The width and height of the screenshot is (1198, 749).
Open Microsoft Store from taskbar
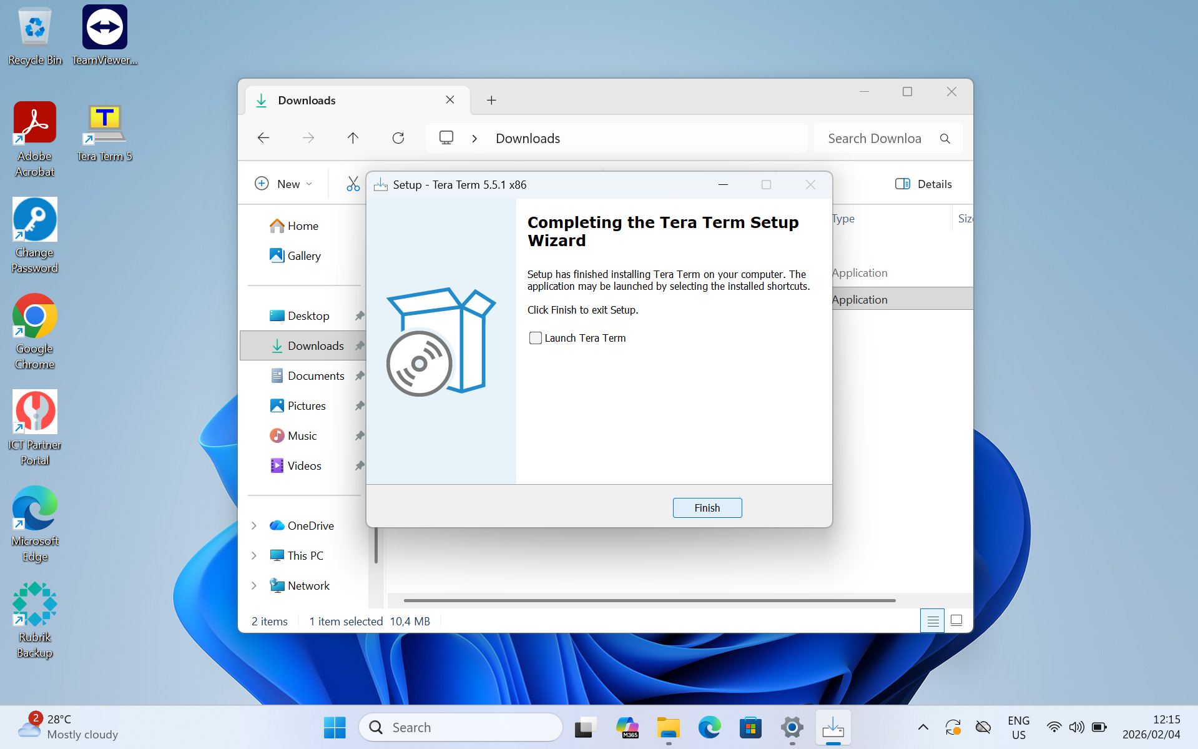tap(750, 728)
